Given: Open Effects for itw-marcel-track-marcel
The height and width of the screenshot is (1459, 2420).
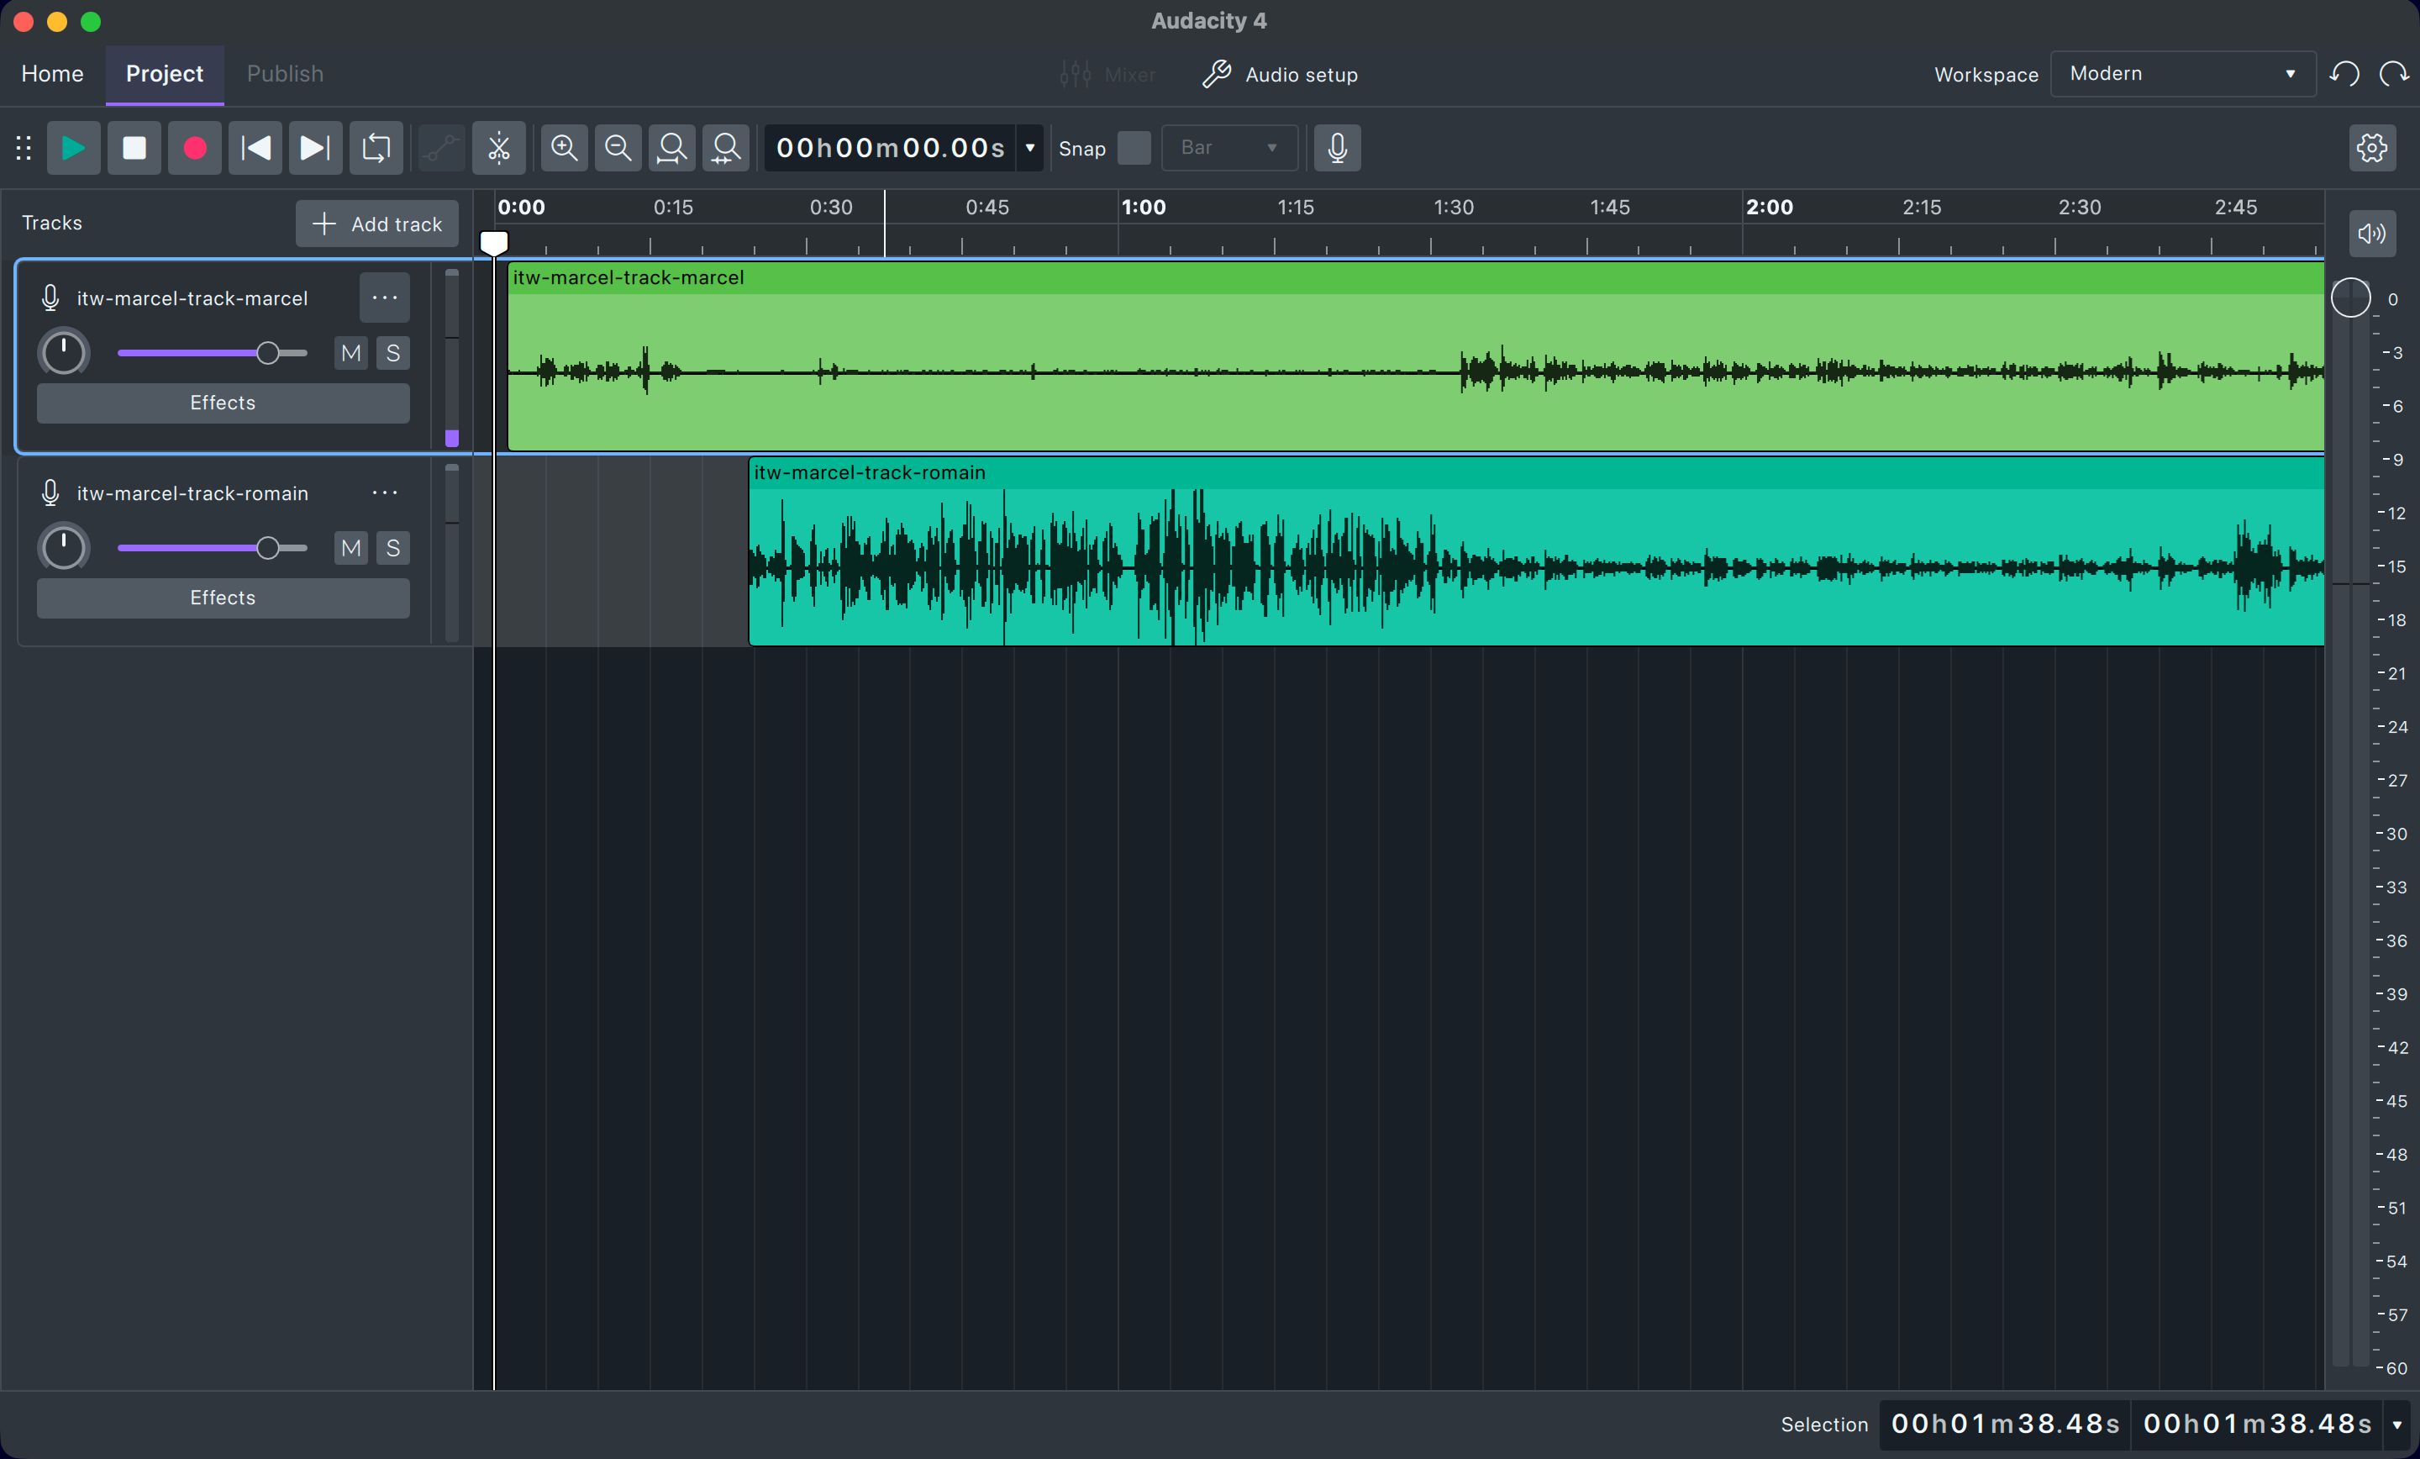Looking at the screenshot, I should coord(222,403).
